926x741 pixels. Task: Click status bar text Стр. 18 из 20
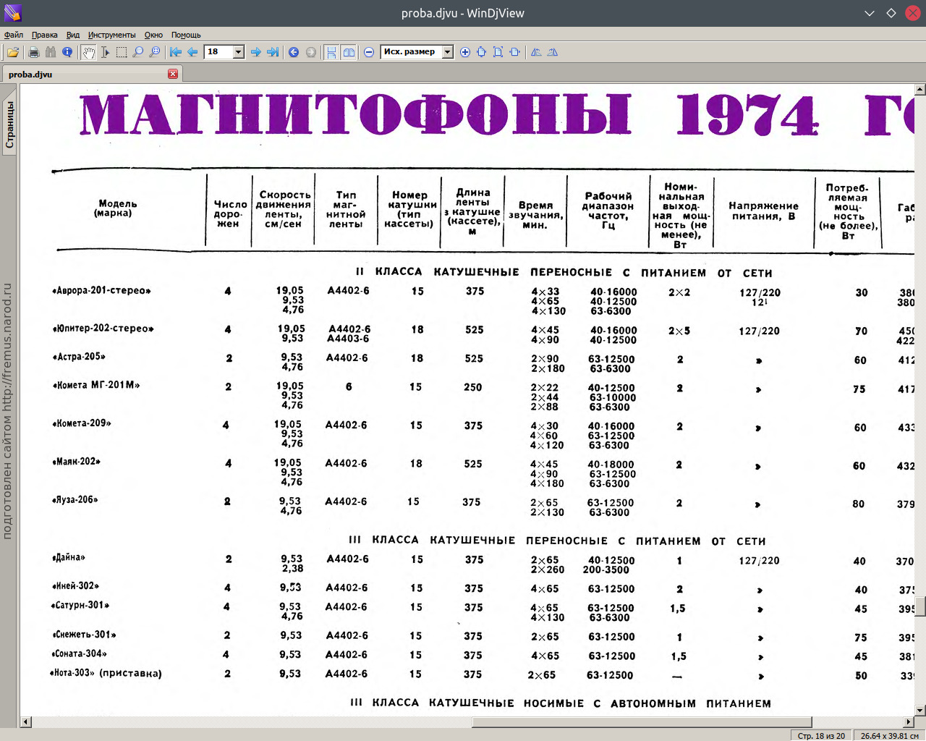pyautogui.click(x=821, y=736)
